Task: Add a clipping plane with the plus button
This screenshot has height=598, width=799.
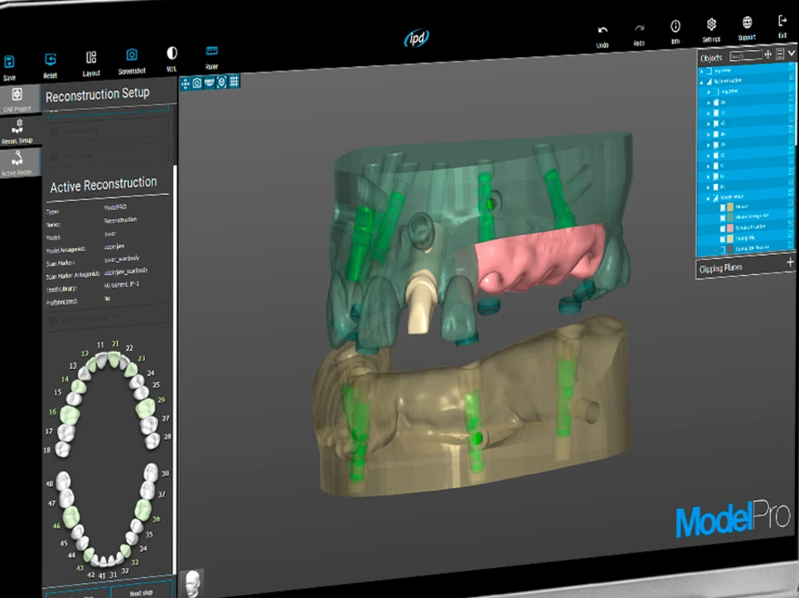Action: click(791, 263)
